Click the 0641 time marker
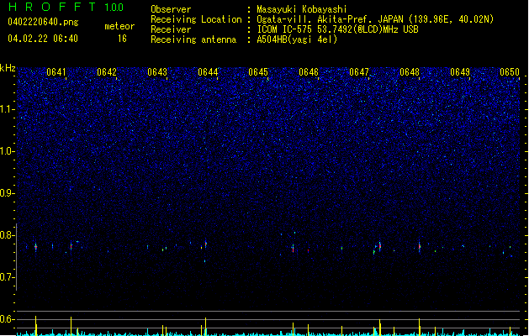 [x=56, y=72]
